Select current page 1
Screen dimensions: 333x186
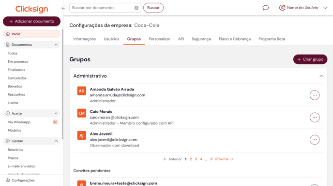(185, 159)
